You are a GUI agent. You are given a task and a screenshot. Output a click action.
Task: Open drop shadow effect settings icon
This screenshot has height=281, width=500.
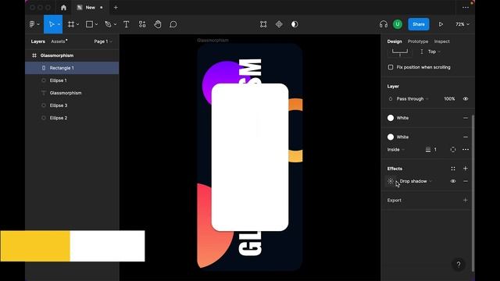391,181
